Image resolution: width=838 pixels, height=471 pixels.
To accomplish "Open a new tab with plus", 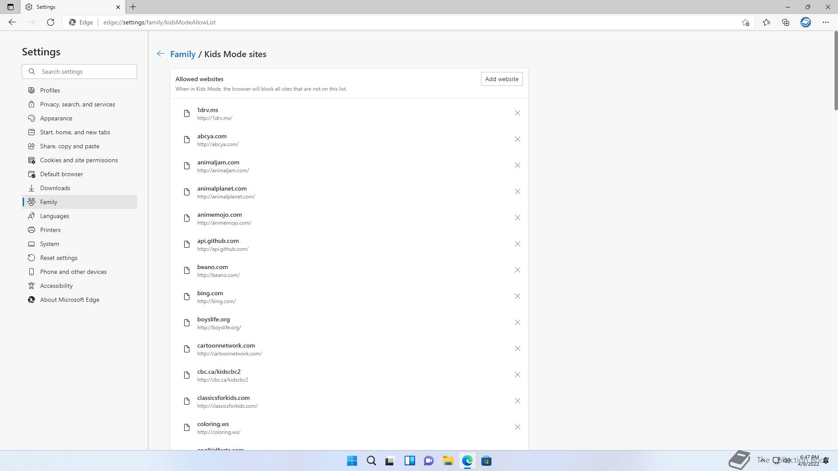I will [133, 7].
